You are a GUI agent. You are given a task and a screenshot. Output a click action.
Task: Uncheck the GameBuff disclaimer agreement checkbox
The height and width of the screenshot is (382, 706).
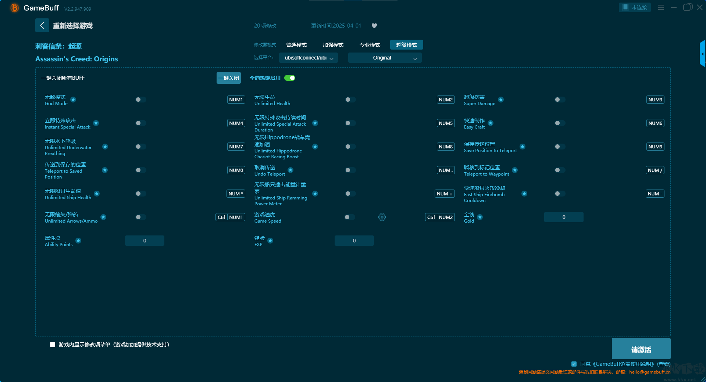(x=574, y=364)
